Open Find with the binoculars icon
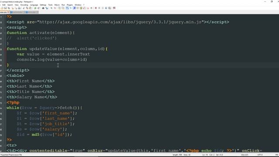This screenshot has height=157, width=279. pos(43,8)
